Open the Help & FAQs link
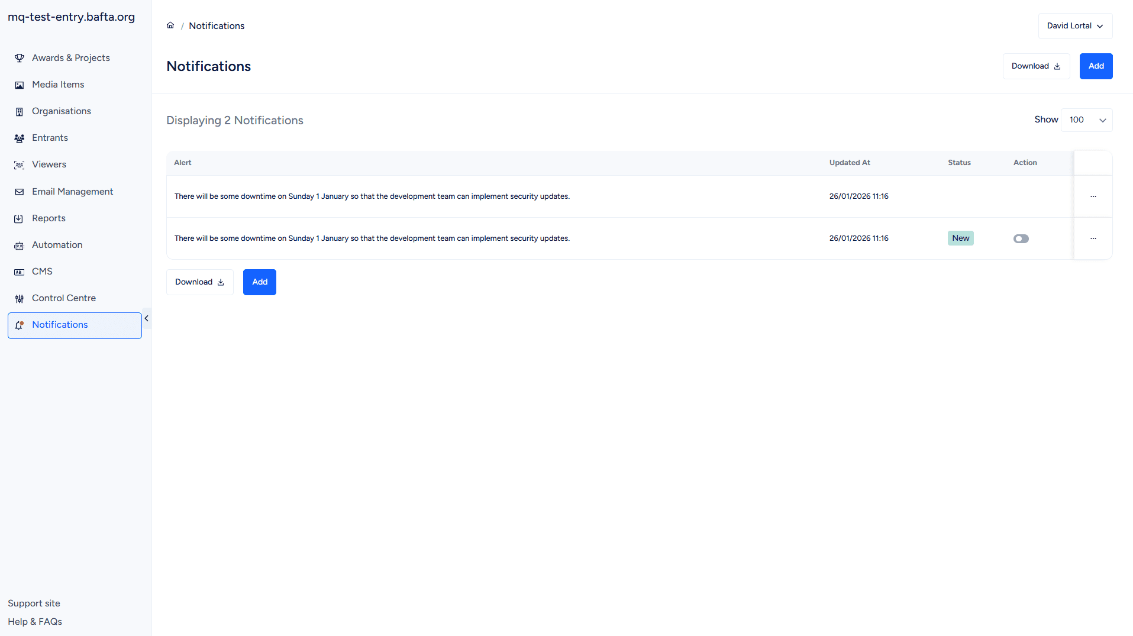Screen dimensions: 1133x636 (x=35, y=622)
